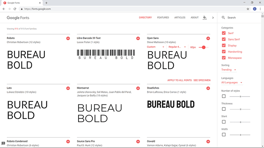Screen dimensions: 264x148
Task: Open the Trending sorting dropdown
Action: (229, 70)
